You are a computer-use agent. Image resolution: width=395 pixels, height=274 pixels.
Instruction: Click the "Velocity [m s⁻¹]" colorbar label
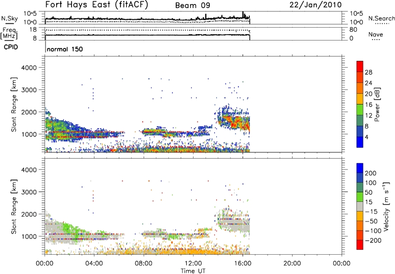tap(386, 206)
